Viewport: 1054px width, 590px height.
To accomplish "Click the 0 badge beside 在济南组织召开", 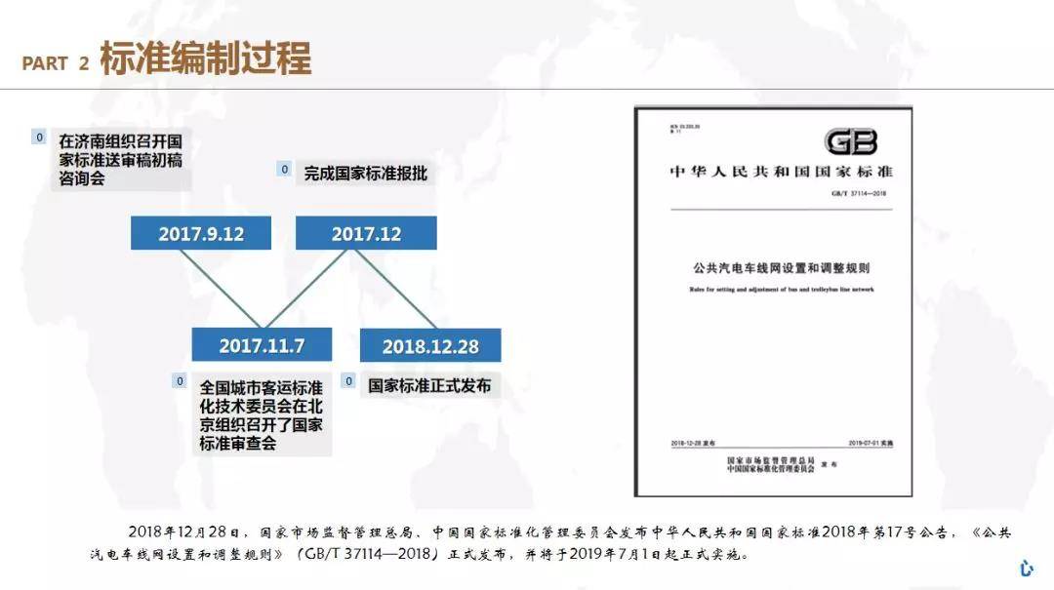I will pyautogui.click(x=39, y=138).
